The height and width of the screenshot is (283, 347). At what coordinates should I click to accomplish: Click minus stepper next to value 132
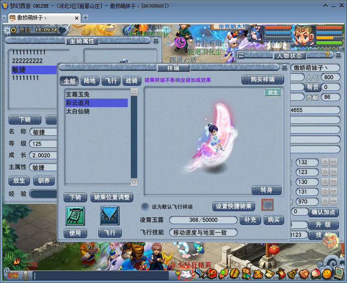coord(333,162)
